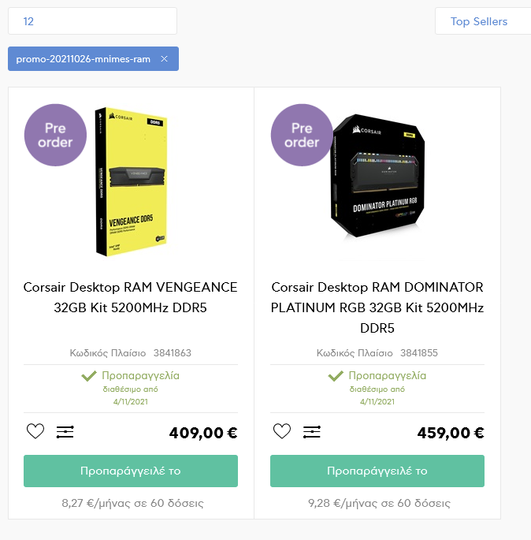Open the Top Sellers sorting dropdown
The width and height of the screenshot is (531, 540).
(x=483, y=21)
